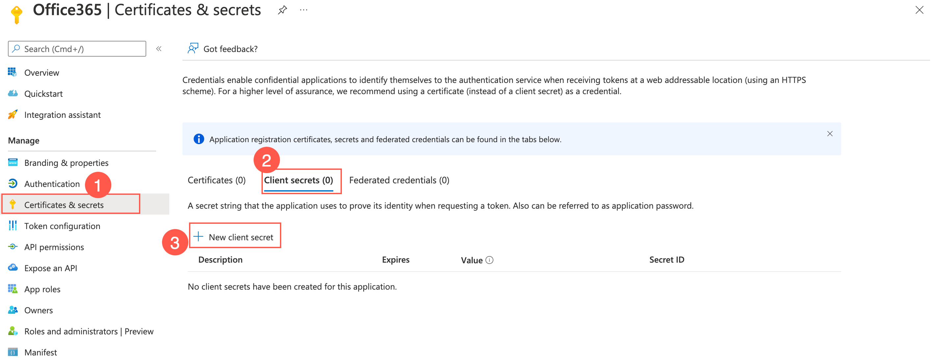
Task: Switch to the Certificates (0) tab
Action: coord(217,180)
